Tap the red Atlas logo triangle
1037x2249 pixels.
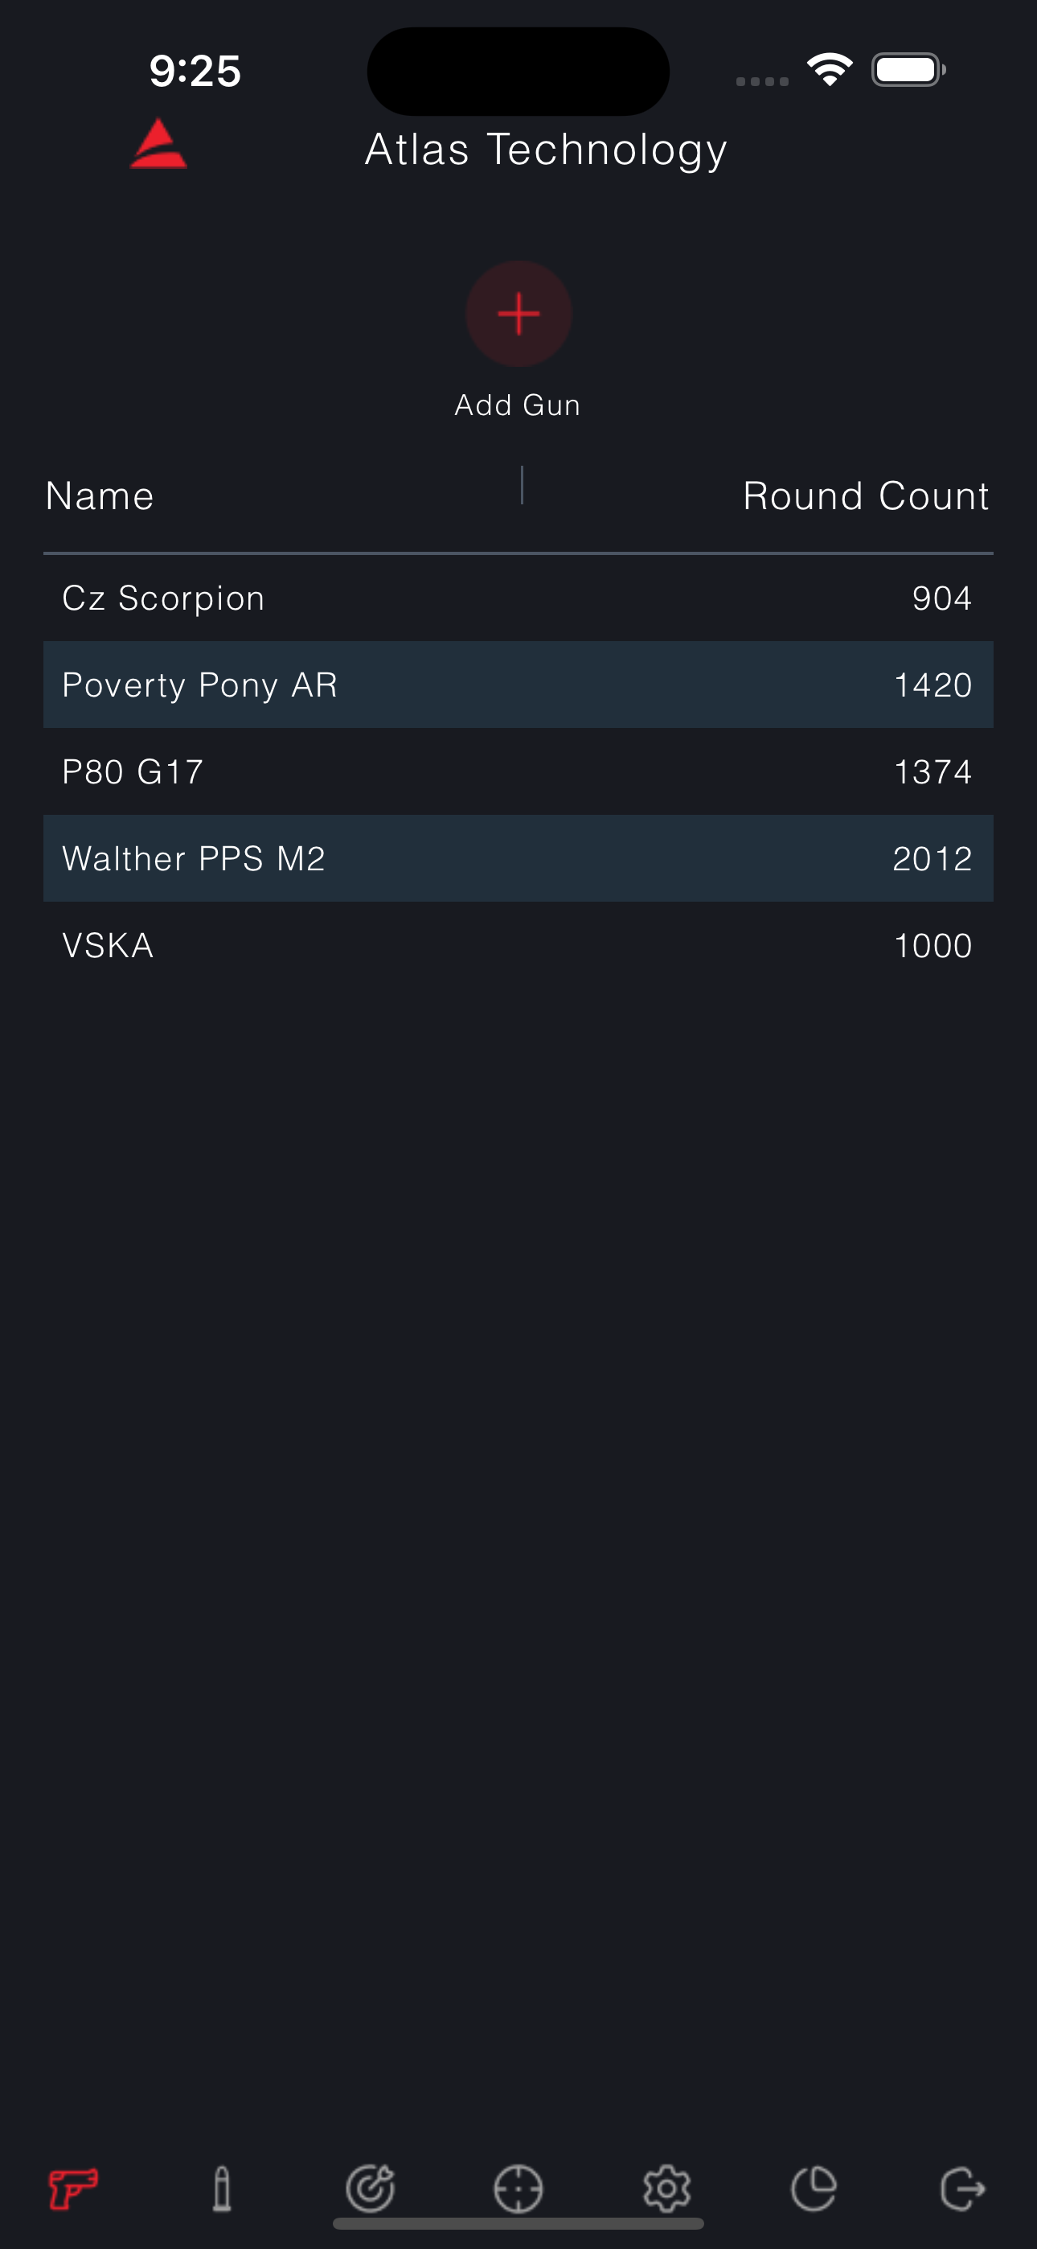pos(158,143)
